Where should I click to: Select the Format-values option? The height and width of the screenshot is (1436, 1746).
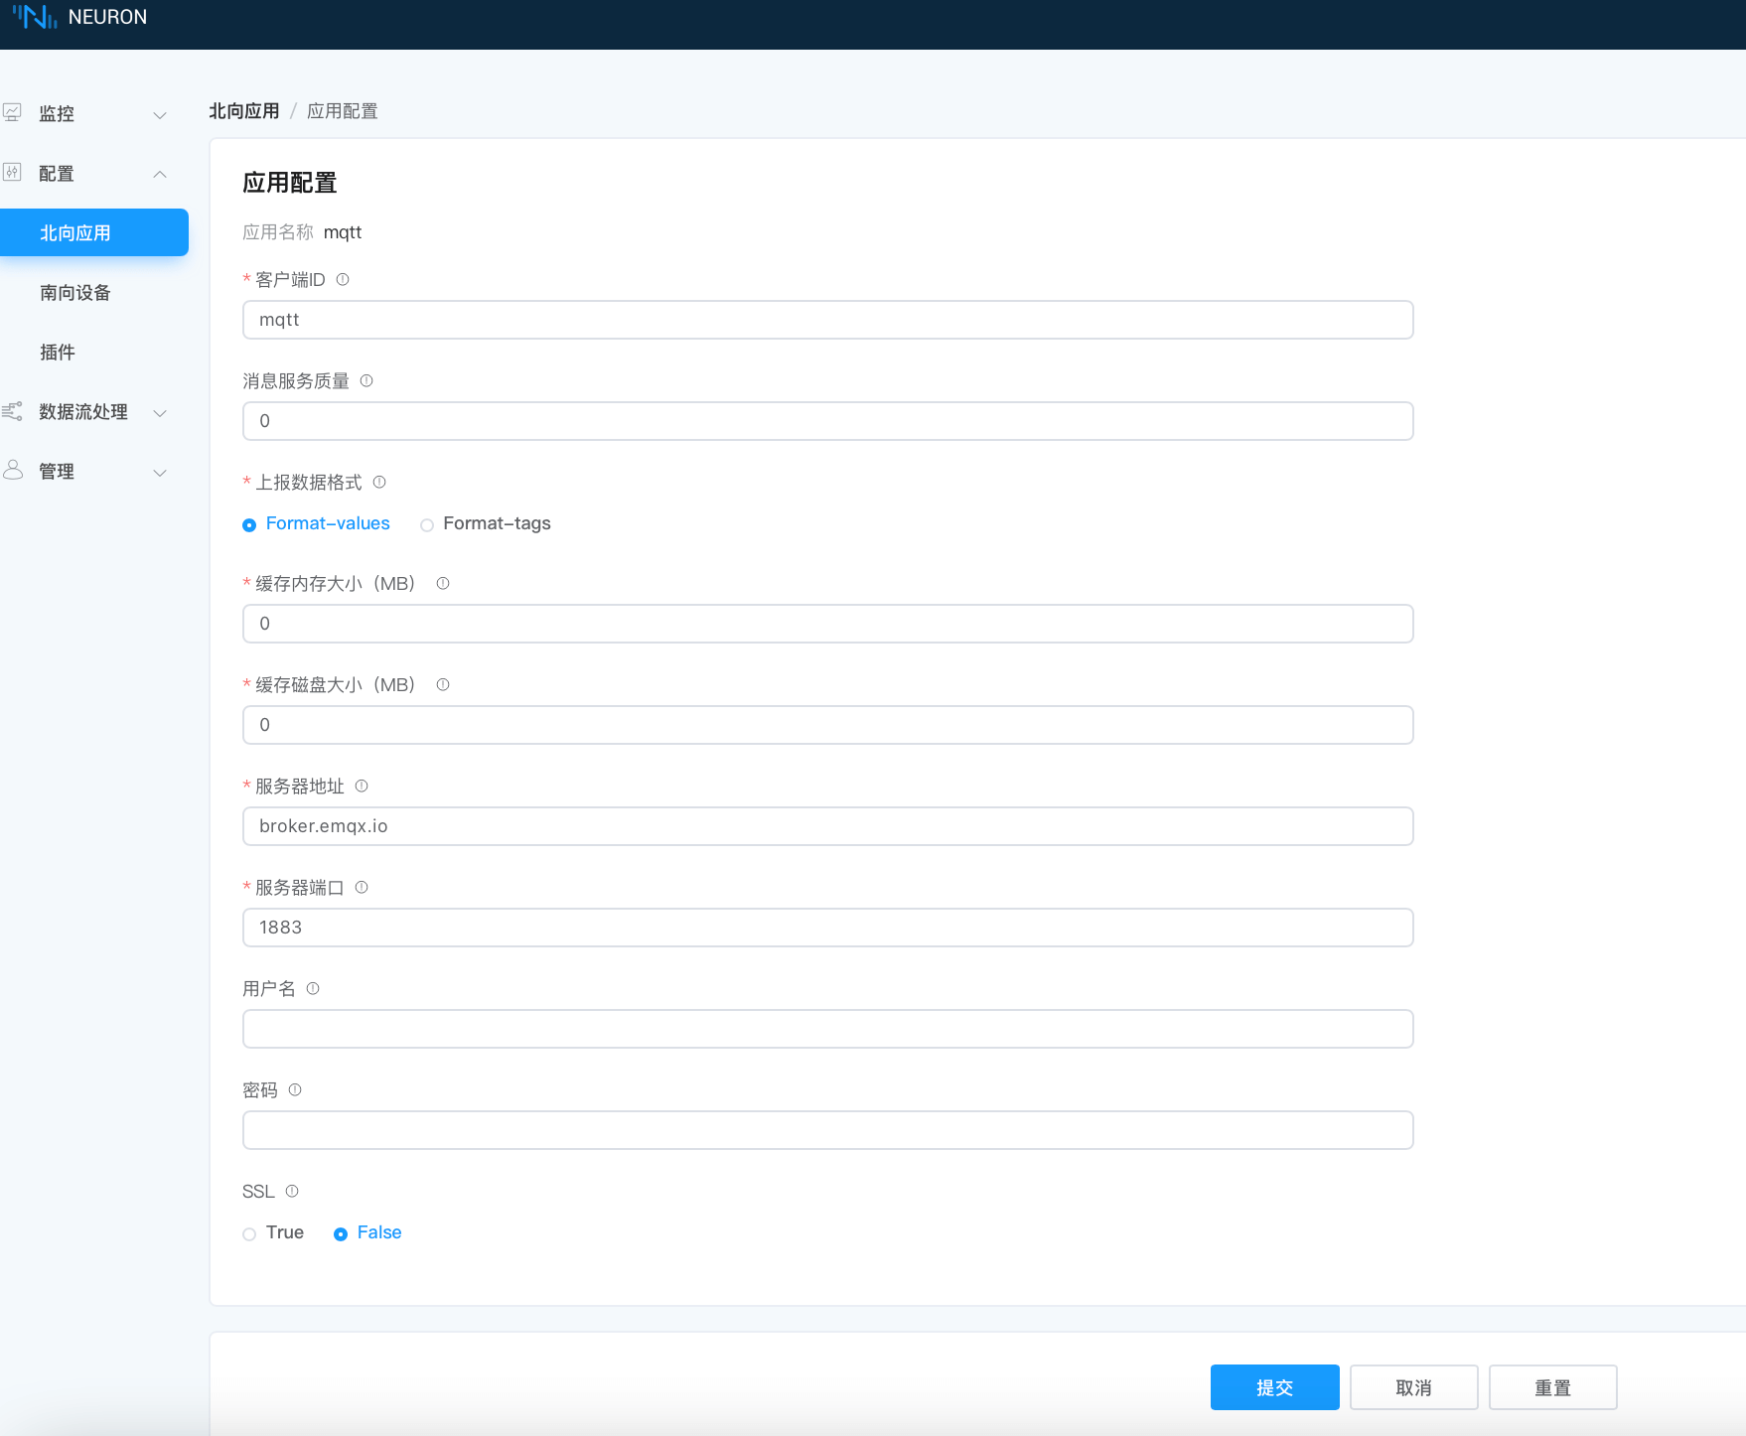pyautogui.click(x=248, y=524)
